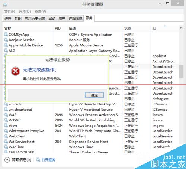Viewport: 186px width, 169px height.
Task: Click COM+ System Application description
Action: pyautogui.click(x=90, y=35)
